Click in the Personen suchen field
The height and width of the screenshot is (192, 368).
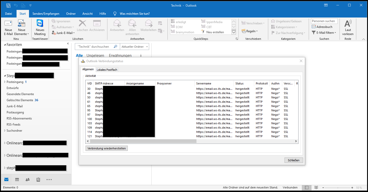[324, 21]
